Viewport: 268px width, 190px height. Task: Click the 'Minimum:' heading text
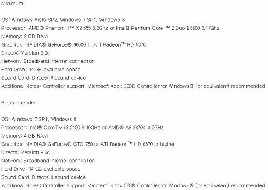coord(13,3)
